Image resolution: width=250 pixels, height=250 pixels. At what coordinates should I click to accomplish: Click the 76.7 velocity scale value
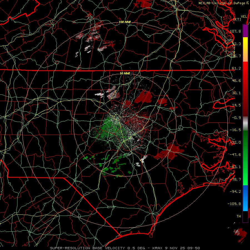point(236,56)
